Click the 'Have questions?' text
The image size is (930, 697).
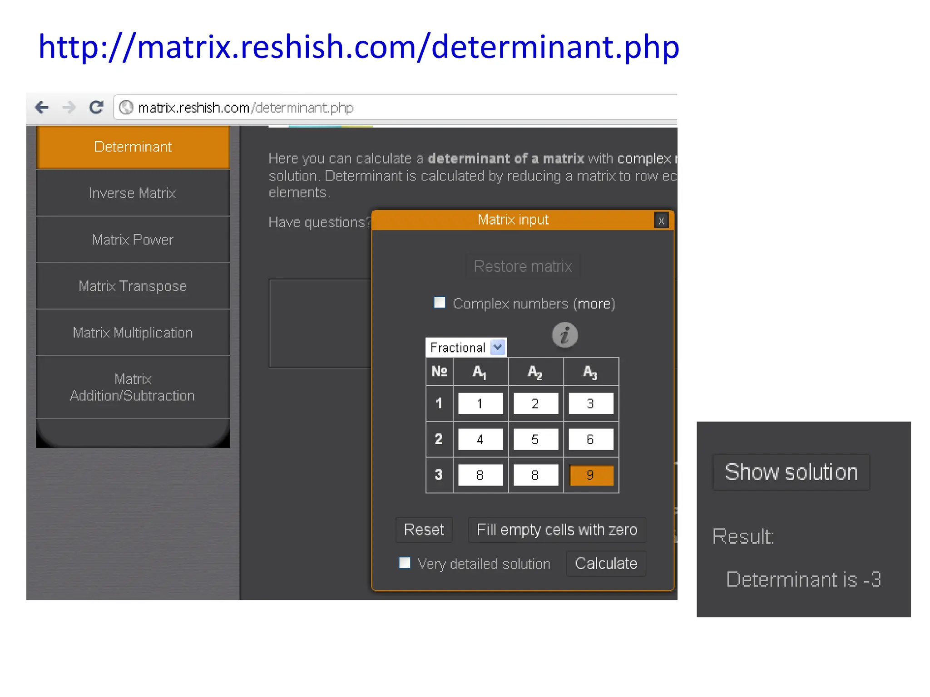[320, 222]
